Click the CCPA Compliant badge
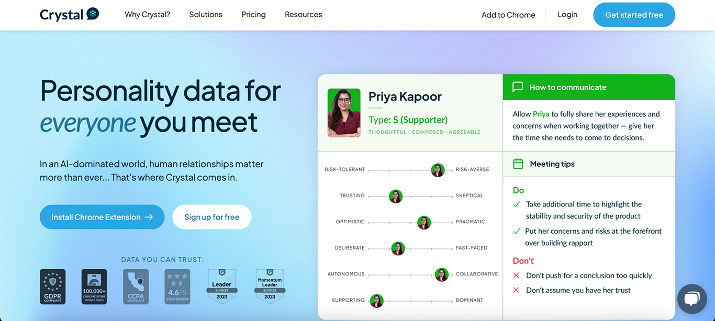Screen dimensions: 715x321 [x=136, y=287]
